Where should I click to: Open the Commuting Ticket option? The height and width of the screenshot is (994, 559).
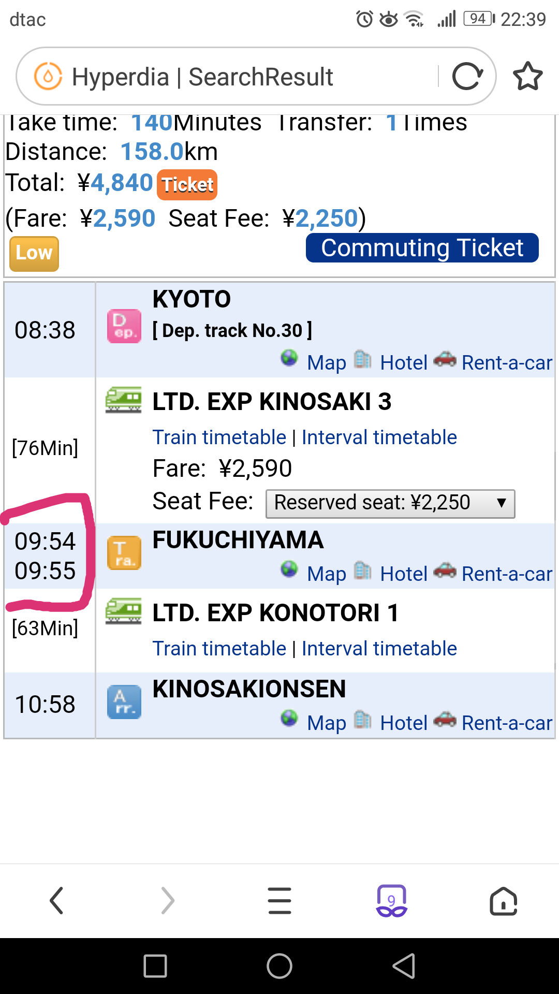coord(422,248)
